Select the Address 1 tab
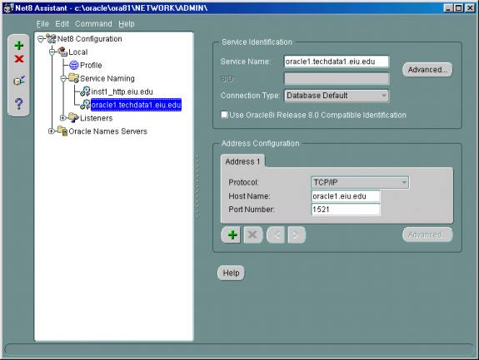The width and height of the screenshot is (479, 360). pos(243,161)
